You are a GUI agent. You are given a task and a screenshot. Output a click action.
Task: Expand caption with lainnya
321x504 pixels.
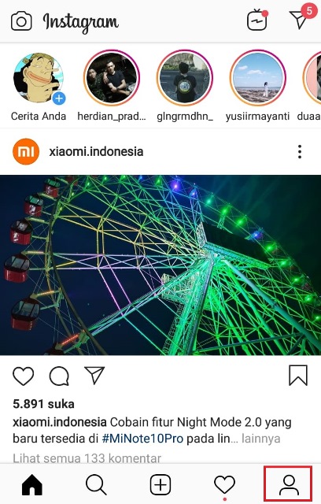[x=260, y=439]
